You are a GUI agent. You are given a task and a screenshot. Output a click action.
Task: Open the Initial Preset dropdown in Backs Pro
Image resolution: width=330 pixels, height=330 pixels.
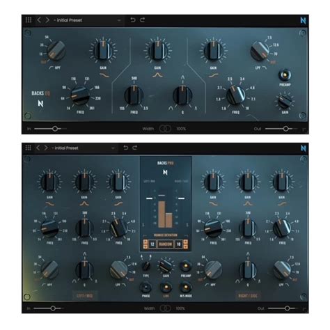tap(84, 148)
